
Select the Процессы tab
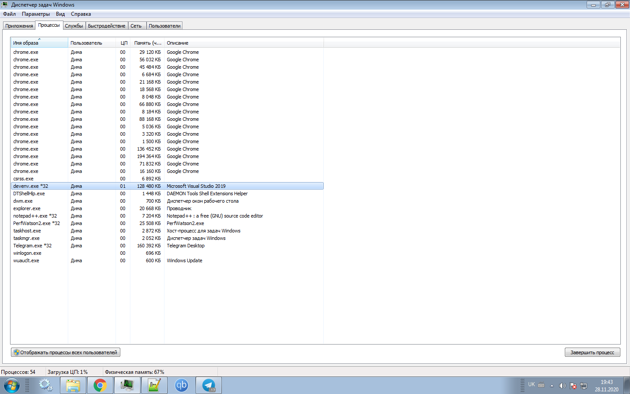[x=49, y=25]
